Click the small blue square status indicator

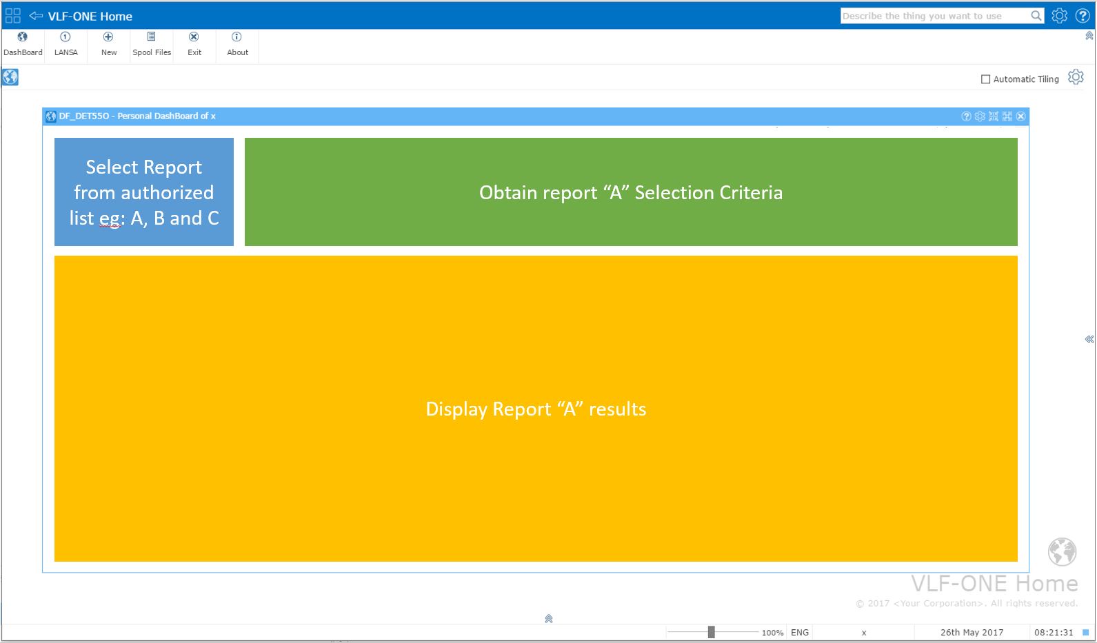tap(1085, 632)
